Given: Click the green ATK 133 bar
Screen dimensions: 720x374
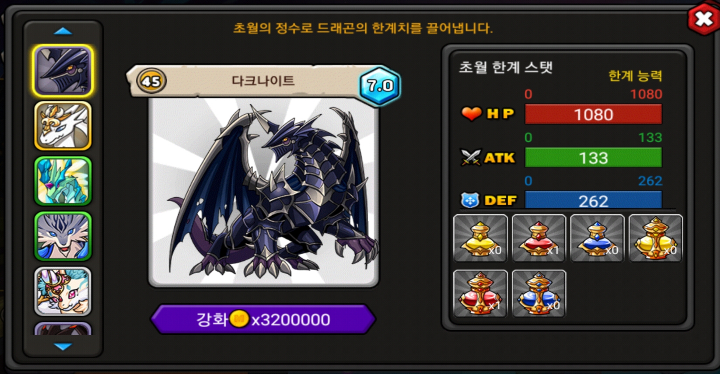Looking at the screenshot, I should pyautogui.click(x=593, y=157).
